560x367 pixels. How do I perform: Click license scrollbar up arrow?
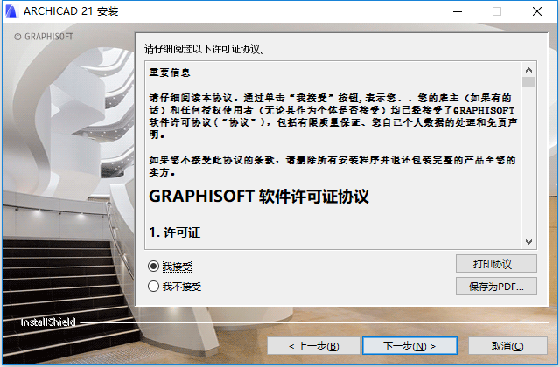tap(528, 70)
